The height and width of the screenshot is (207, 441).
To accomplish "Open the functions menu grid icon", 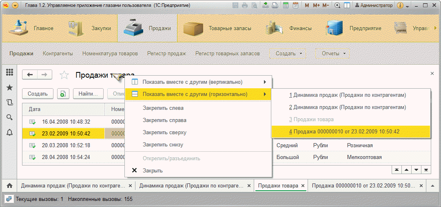I will point(9,72).
